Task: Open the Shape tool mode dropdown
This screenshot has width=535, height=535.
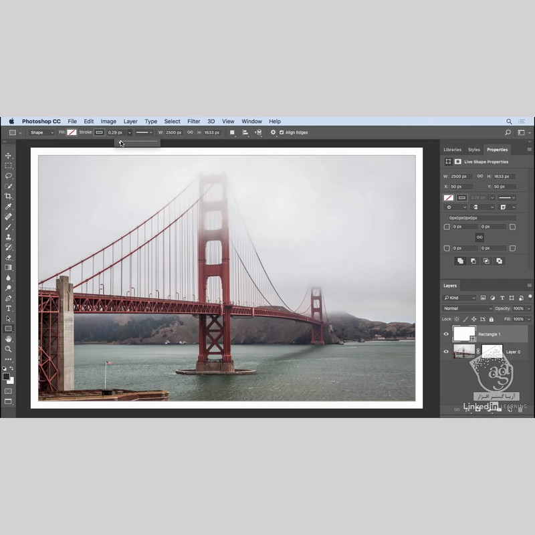Action: [x=41, y=132]
